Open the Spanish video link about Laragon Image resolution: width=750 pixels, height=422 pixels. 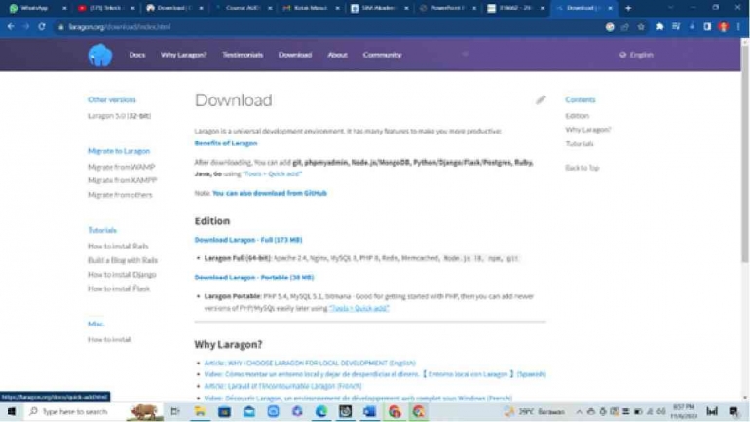(x=375, y=374)
